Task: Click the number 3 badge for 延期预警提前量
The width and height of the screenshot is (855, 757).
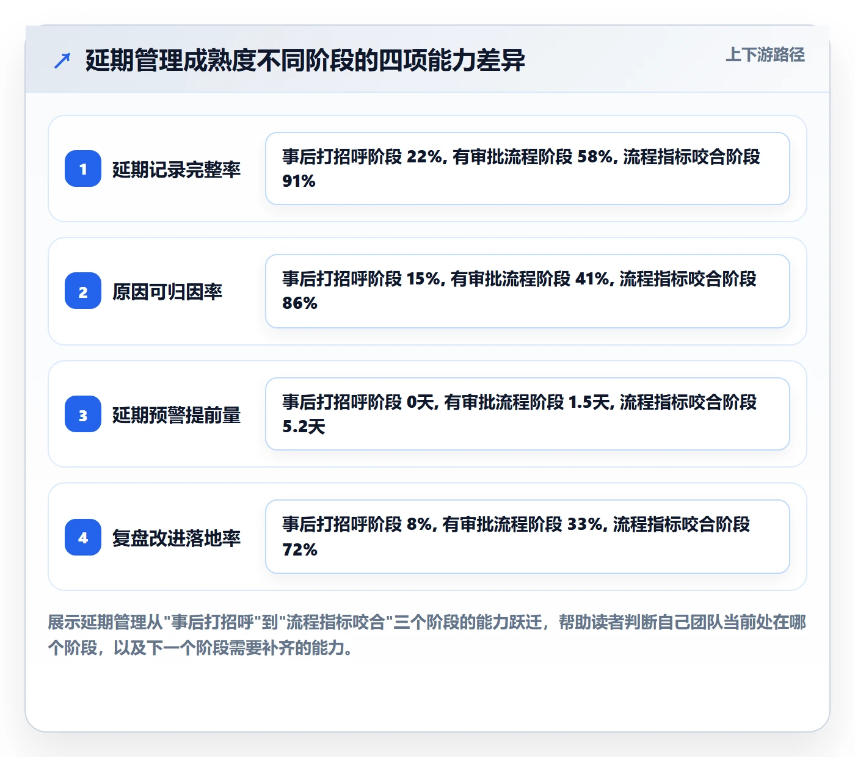Action: [x=83, y=414]
